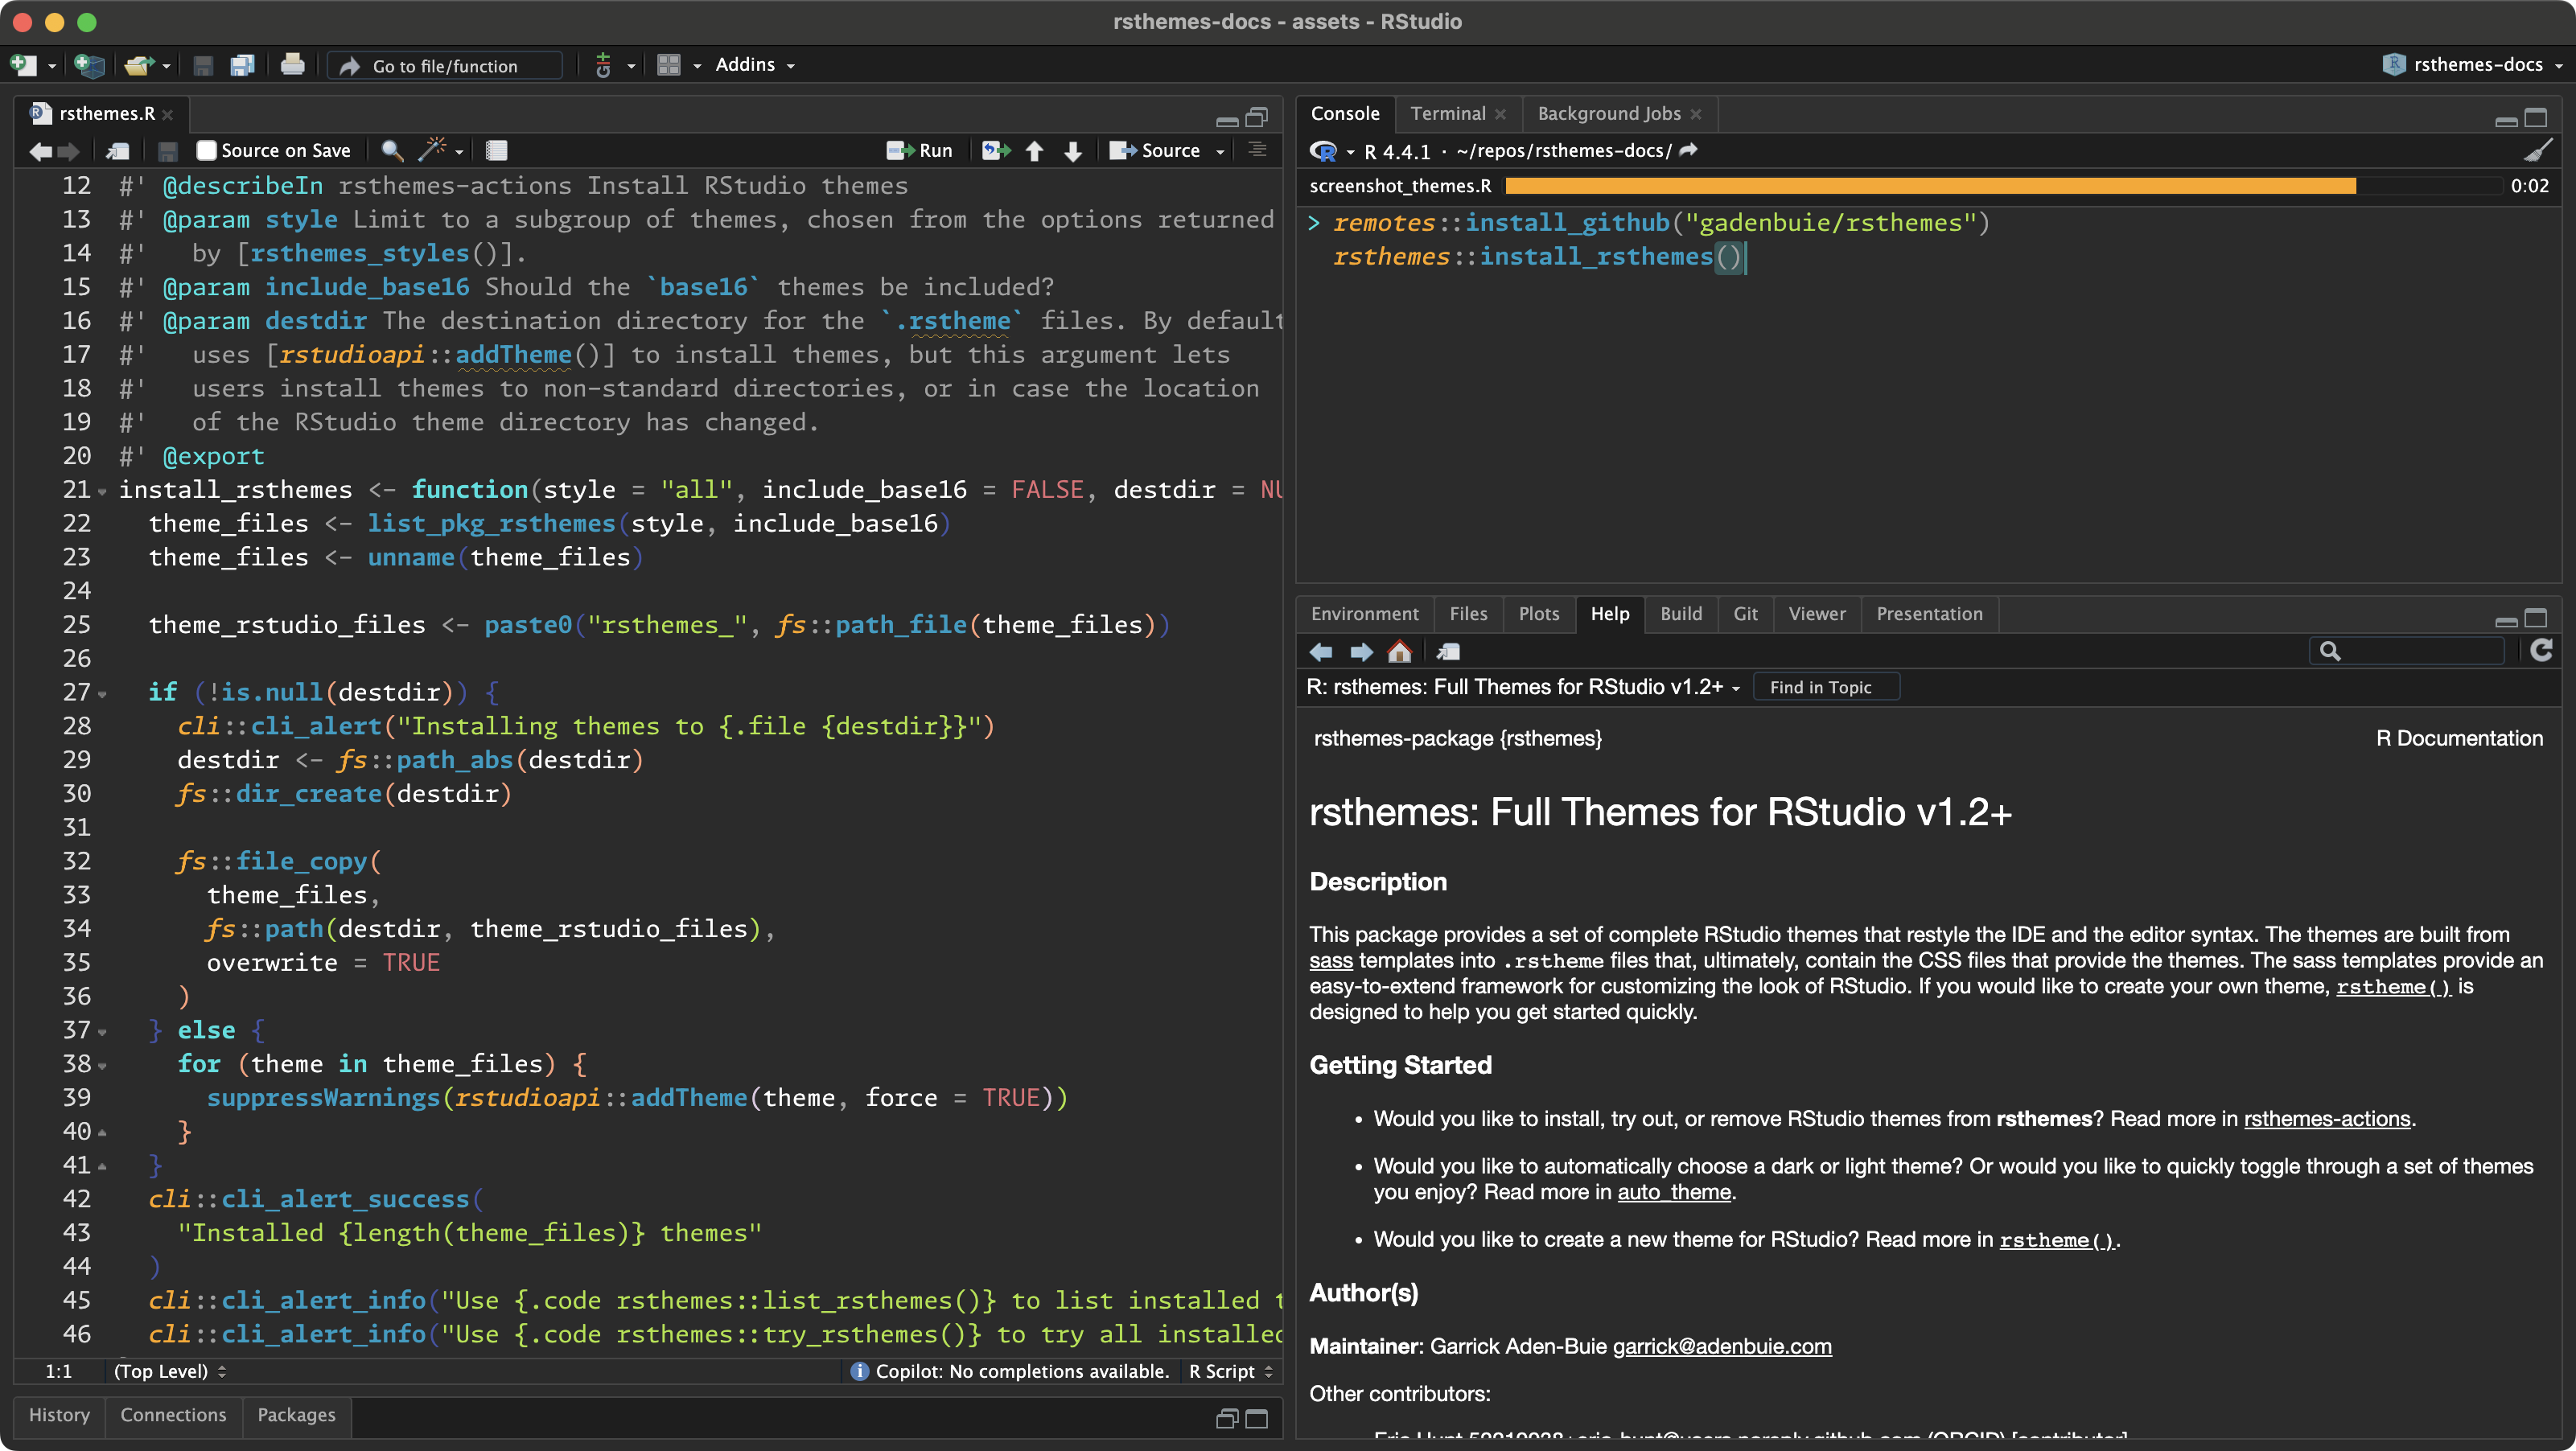Click the compile report notebook icon
The height and width of the screenshot is (1451, 2576).
[x=496, y=150]
